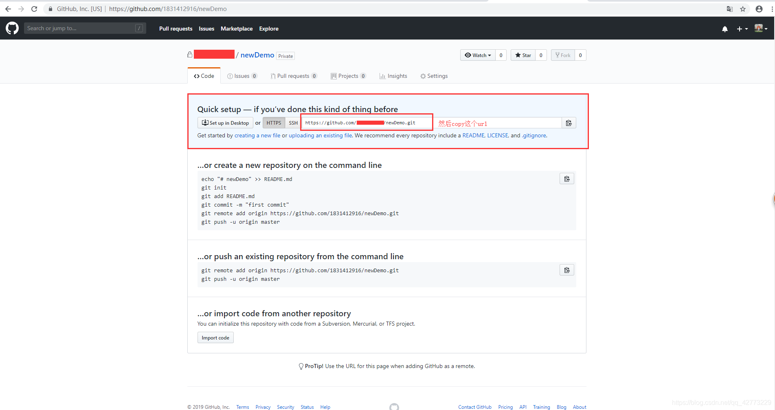The image size is (775, 410).
Task: Click the watchers count next to Watch
Action: coord(501,55)
